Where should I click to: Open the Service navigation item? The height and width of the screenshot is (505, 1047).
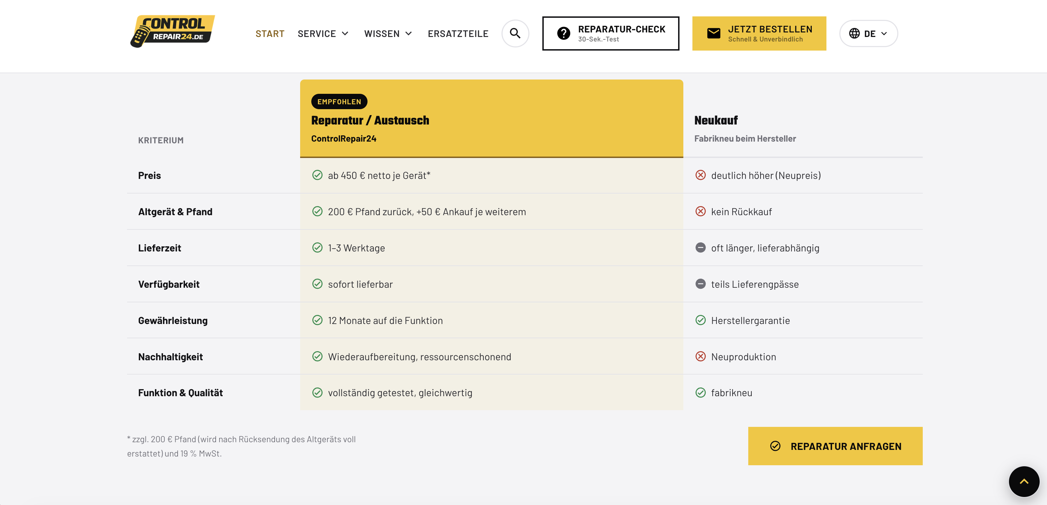point(317,34)
